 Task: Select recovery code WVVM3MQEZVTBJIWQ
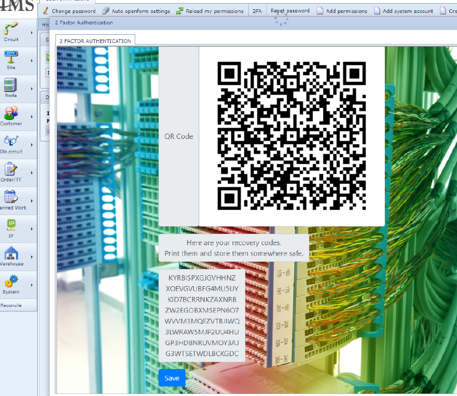(202, 321)
